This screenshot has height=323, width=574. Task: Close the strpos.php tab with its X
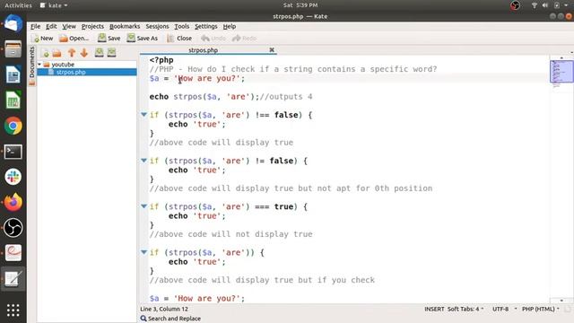pyautogui.click(x=272, y=50)
